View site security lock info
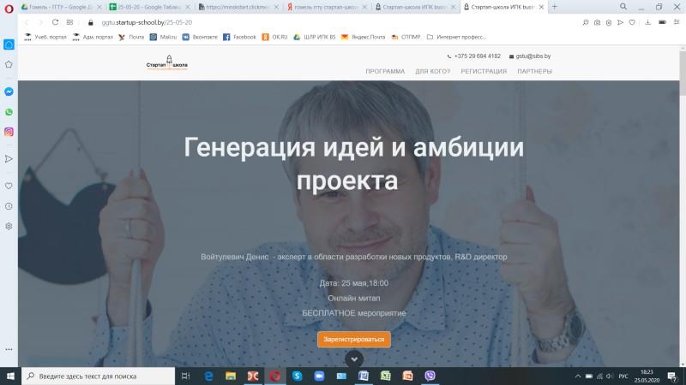This screenshot has width=686, height=385. click(x=91, y=22)
